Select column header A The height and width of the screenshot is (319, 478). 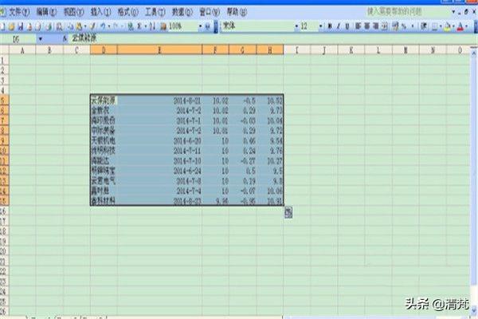pos(22,50)
